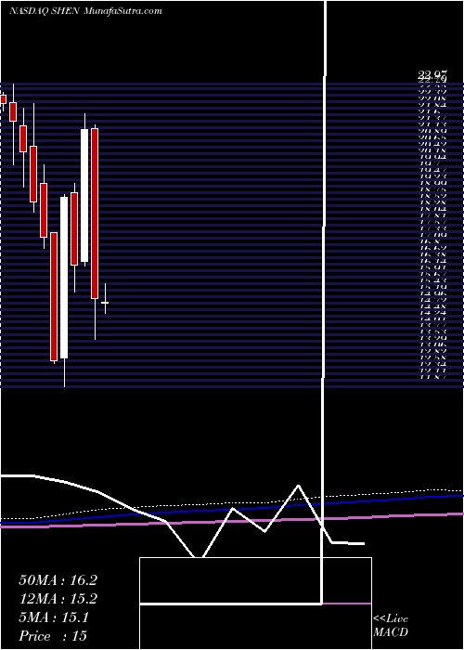Click the 12MA : 15.2 value
Viewport: 464px width, 650px height.
click(x=58, y=599)
